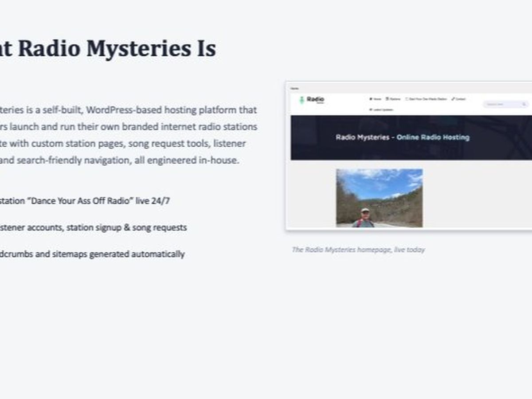Viewport: 532px width, 399px height.
Task: Click paragraph line 'WordPress-based hosting platform that'
Action: (x=172, y=110)
